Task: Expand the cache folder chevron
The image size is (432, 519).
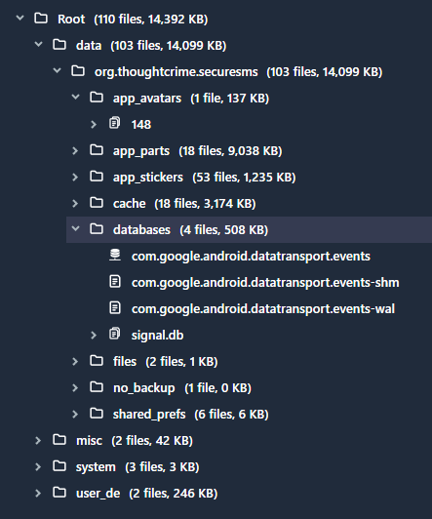Action: 75,203
